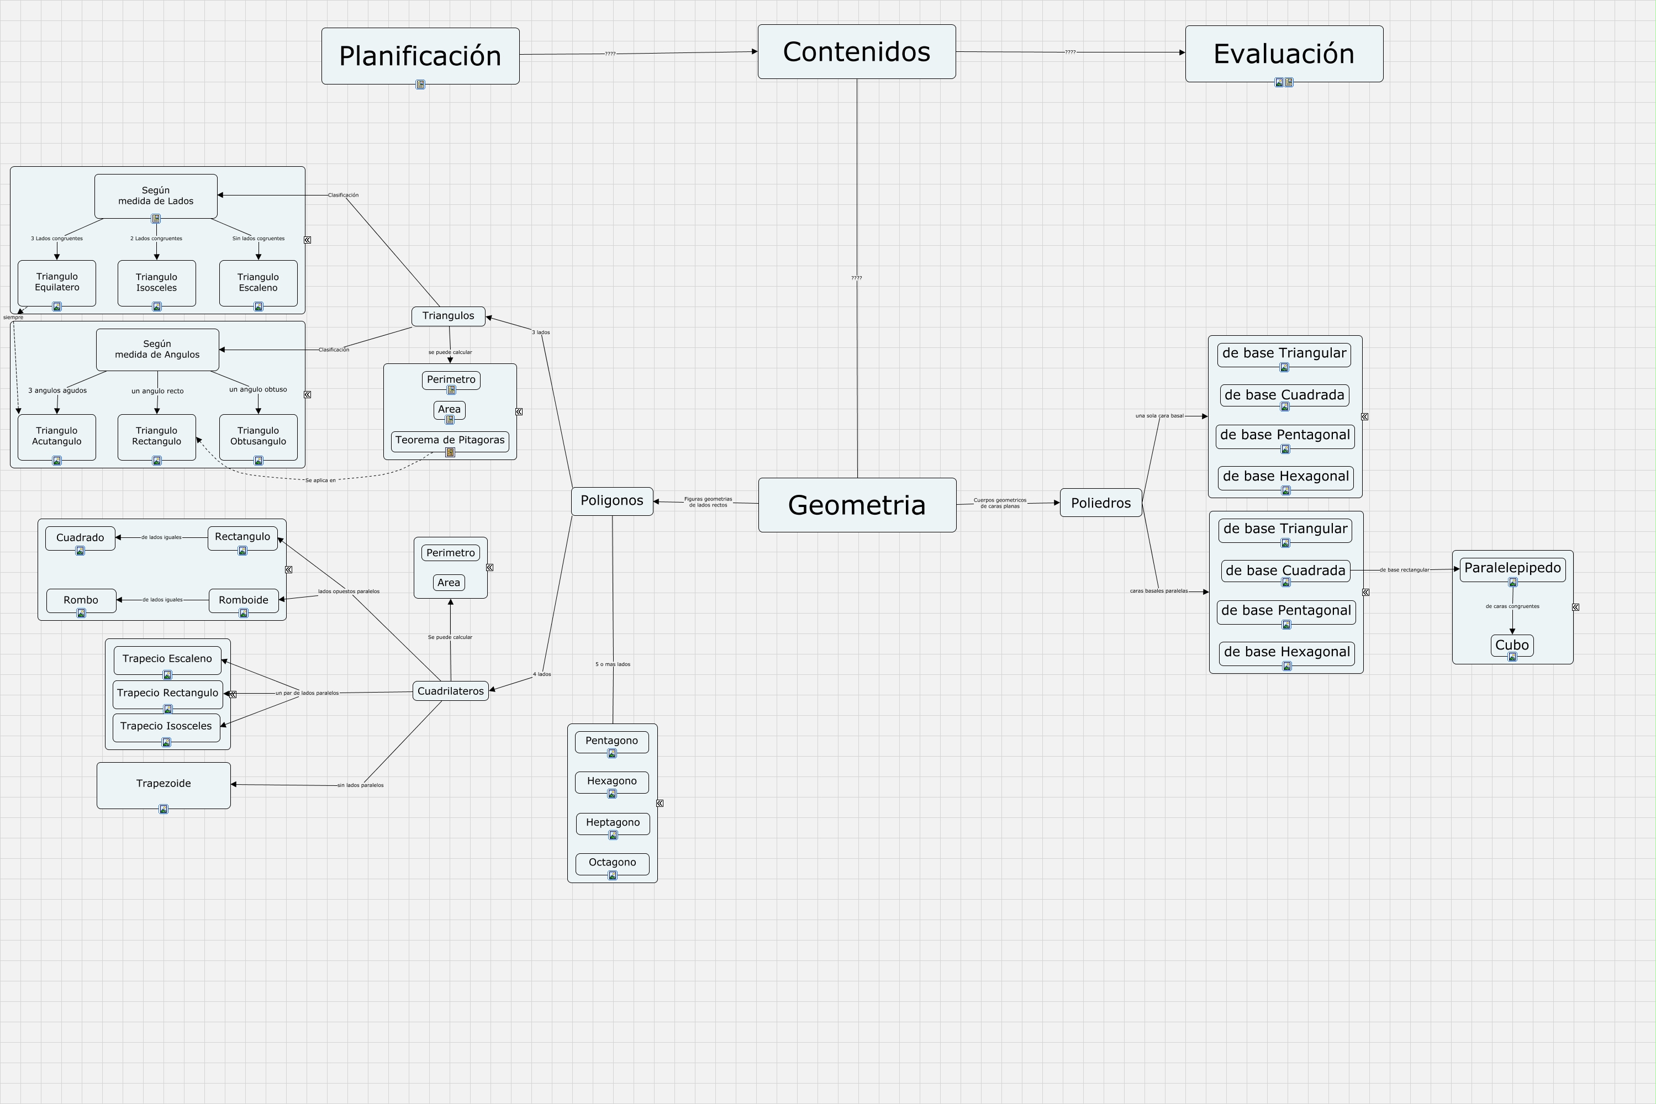Click the image icon beneath the Cubo node
The width and height of the screenshot is (1656, 1104).
1512,657
